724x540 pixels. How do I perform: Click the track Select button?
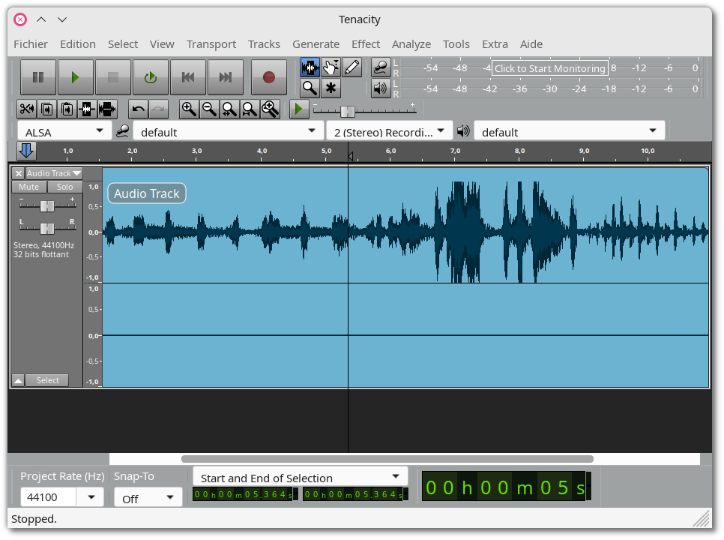[x=47, y=380]
